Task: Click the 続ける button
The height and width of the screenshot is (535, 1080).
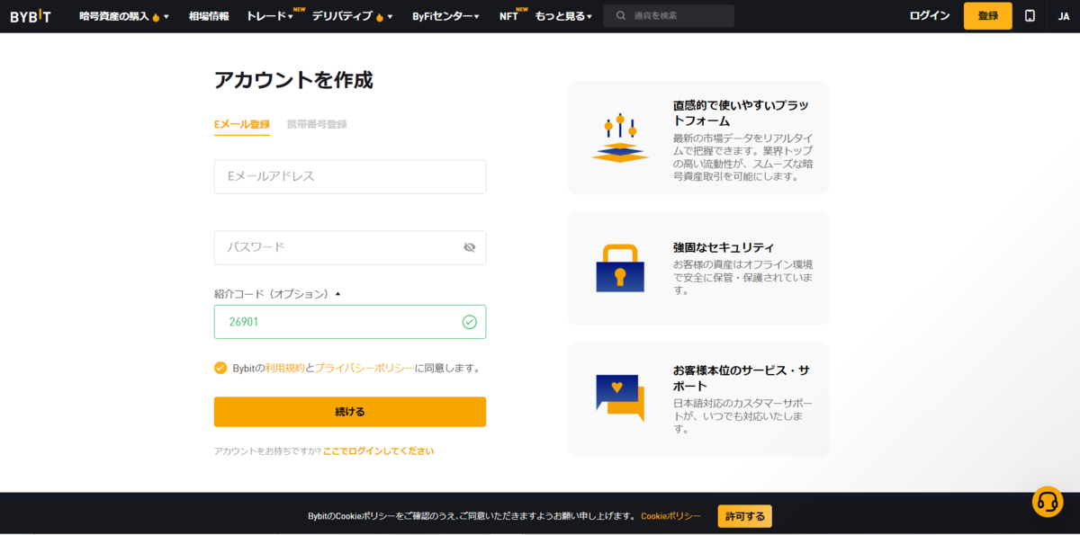Action: pos(350,412)
